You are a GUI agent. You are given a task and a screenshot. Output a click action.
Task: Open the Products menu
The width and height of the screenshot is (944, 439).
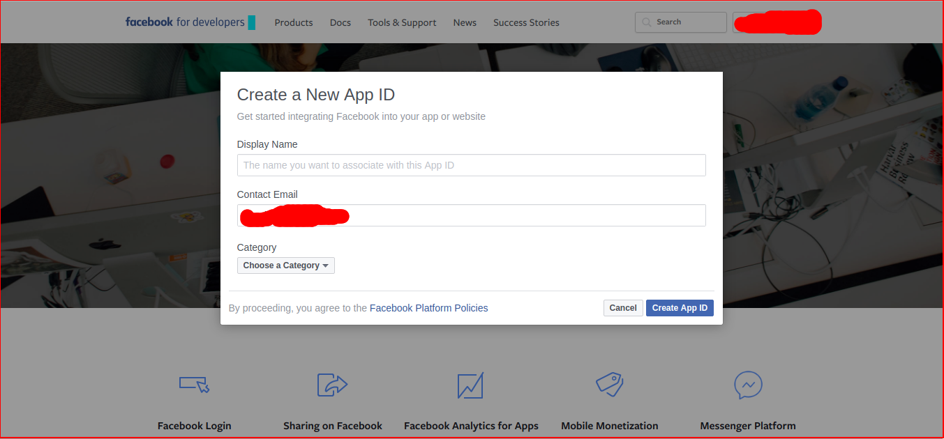[294, 22]
